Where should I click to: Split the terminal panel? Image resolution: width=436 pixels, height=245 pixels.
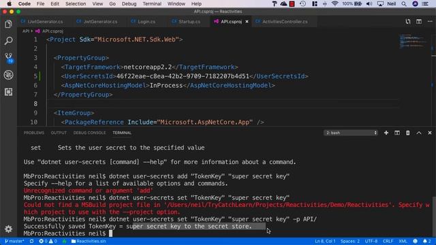pos(397,133)
